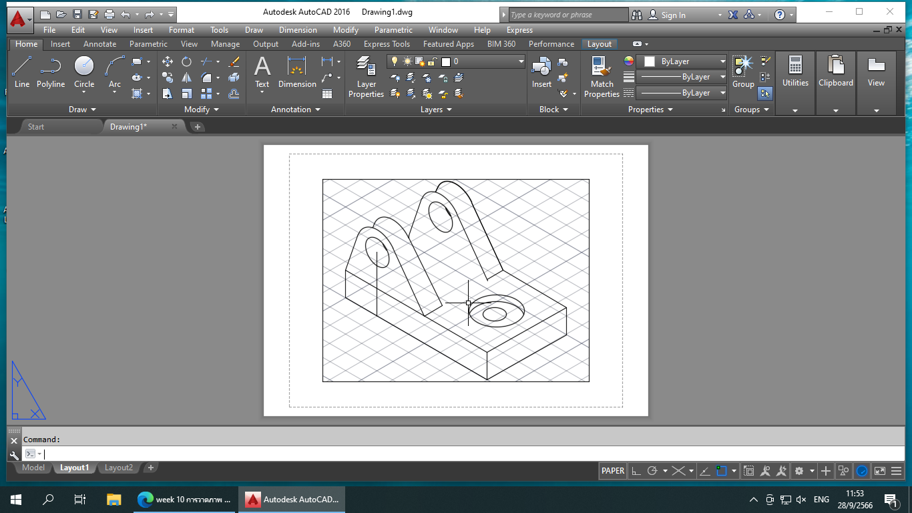Image resolution: width=912 pixels, height=513 pixels.
Task: Click the customize commands wrench icon
Action: pyautogui.click(x=14, y=455)
